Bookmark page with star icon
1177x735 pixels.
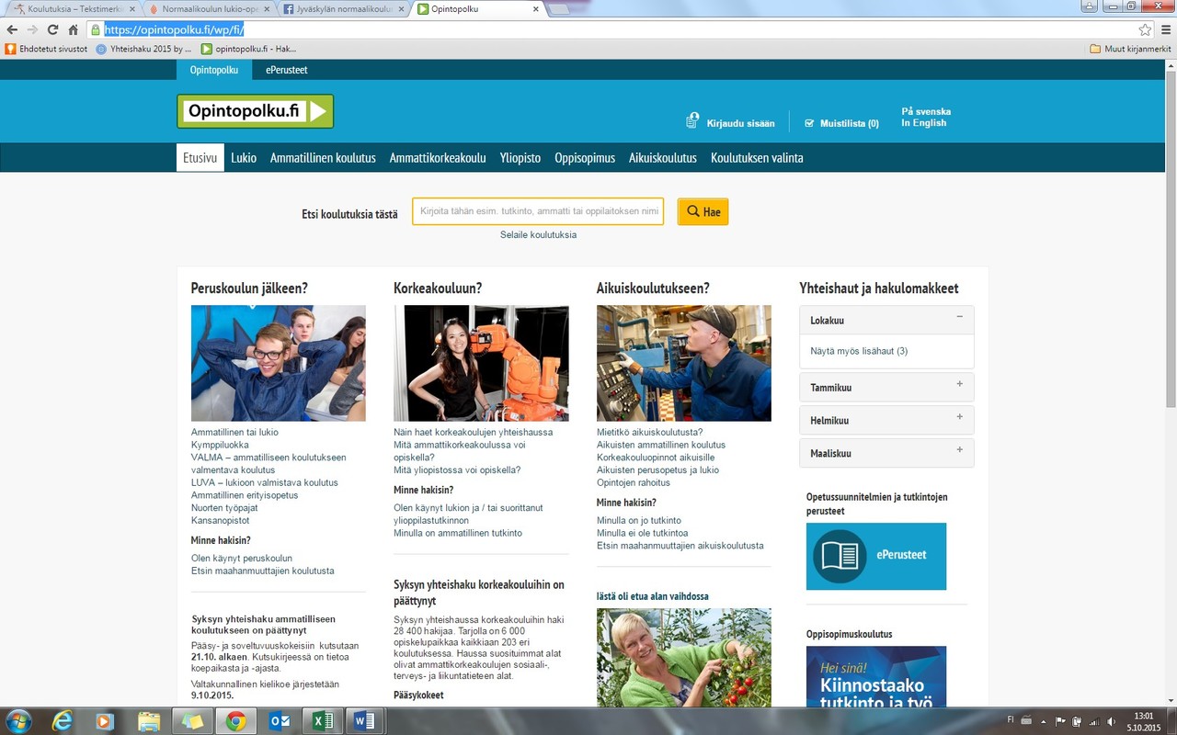pyautogui.click(x=1145, y=29)
